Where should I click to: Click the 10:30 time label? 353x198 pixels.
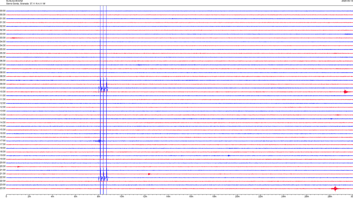pyautogui.click(x=3, y=92)
